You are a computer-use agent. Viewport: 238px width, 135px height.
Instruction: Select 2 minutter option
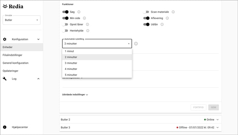pos(97,57)
